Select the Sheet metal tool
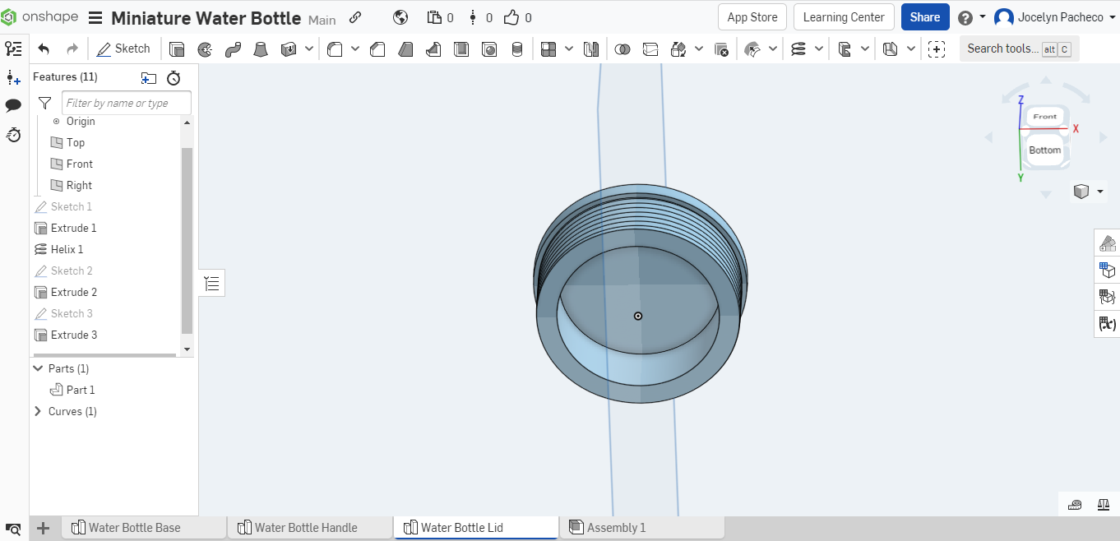This screenshot has width=1120, height=541. 845,49
